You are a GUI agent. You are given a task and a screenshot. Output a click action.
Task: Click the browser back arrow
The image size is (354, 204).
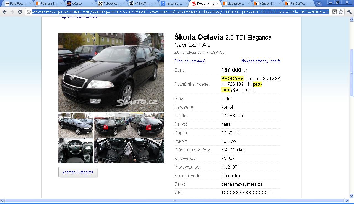[x=4, y=12]
